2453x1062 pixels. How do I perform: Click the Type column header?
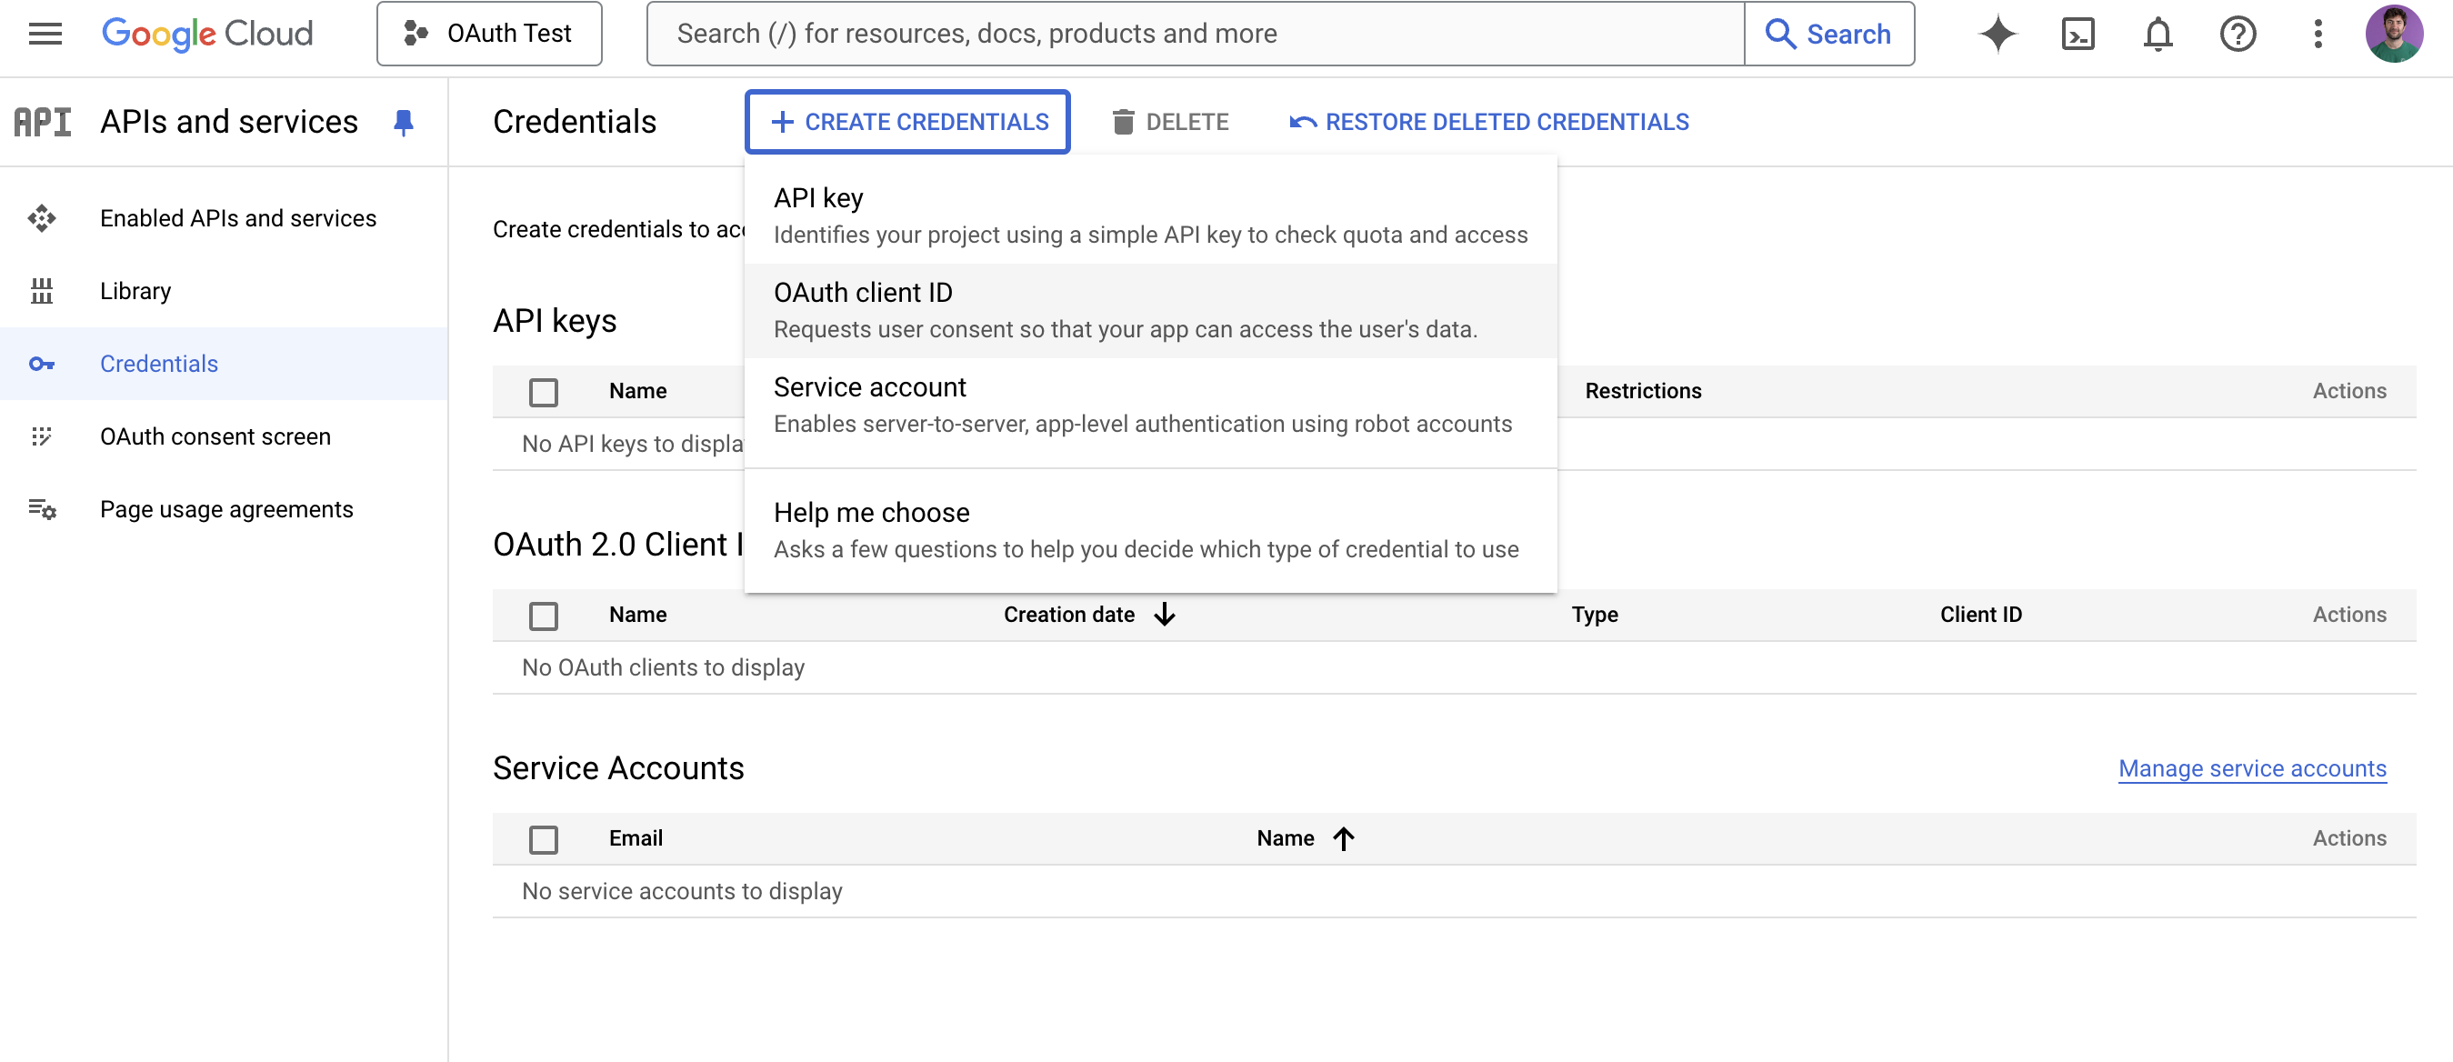point(1594,615)
